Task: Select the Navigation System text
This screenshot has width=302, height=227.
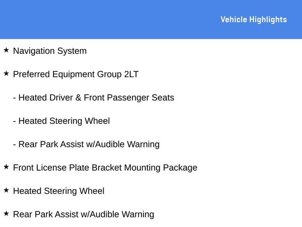Action: [50, 51]
